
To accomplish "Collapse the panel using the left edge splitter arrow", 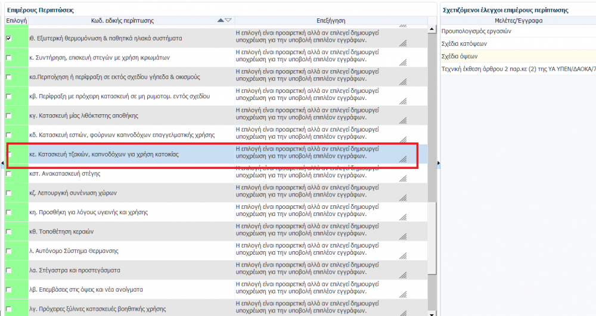I will pyautogui.click(x=2, y=164).
